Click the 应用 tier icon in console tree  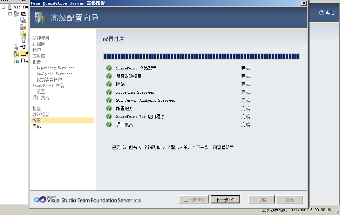click(16, 14)
